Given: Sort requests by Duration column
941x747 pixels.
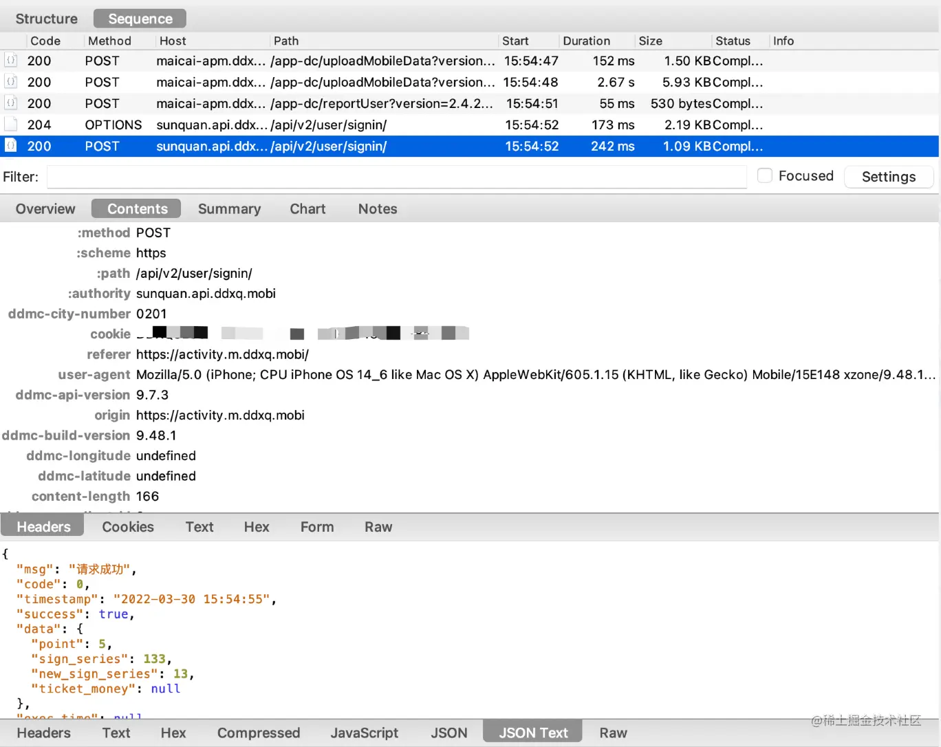Looking at the screenshot, I should point(586,41).
